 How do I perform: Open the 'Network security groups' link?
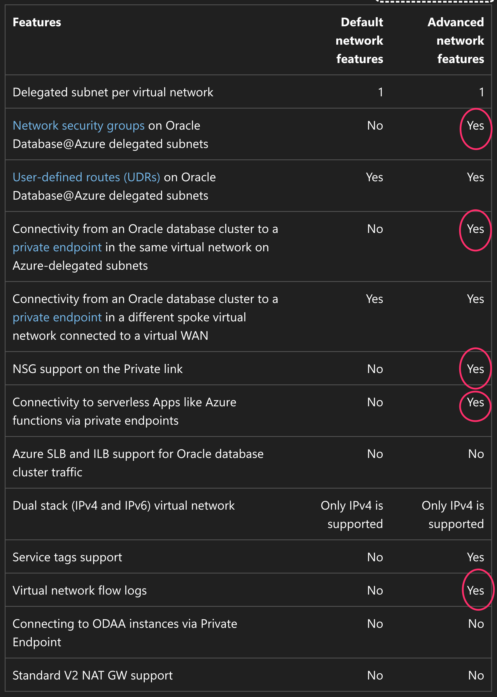(x=78, y=126)
